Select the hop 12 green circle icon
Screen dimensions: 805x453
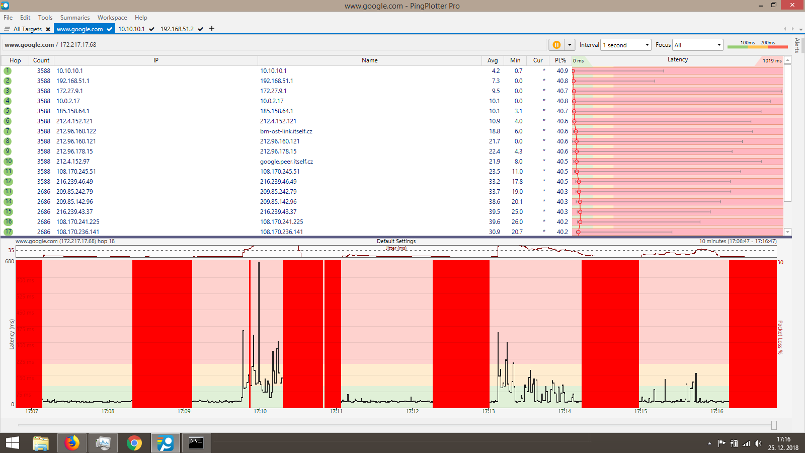pyautogui.click(x=8, y=182)
